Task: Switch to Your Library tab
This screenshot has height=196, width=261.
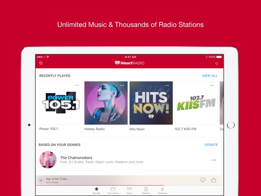Action: [x=113, y=190]
